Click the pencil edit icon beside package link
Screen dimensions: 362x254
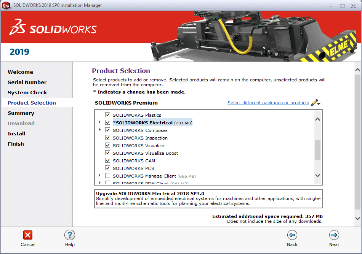(x=314, y=103)
